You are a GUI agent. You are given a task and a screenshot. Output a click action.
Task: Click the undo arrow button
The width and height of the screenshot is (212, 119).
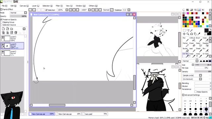[x=30, y=10]
